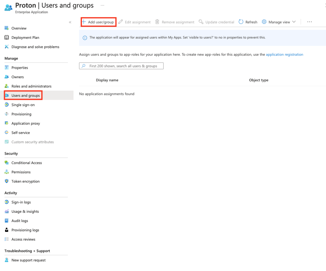The width and height of the screenshot is (326, 271).
Task: Click the Audit logs icon
Action: pyautogui.click(x=7, y=220)
